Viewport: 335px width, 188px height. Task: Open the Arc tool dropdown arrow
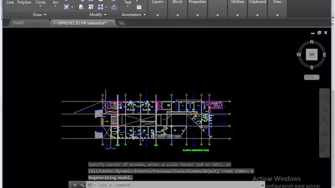pos(55,6)
